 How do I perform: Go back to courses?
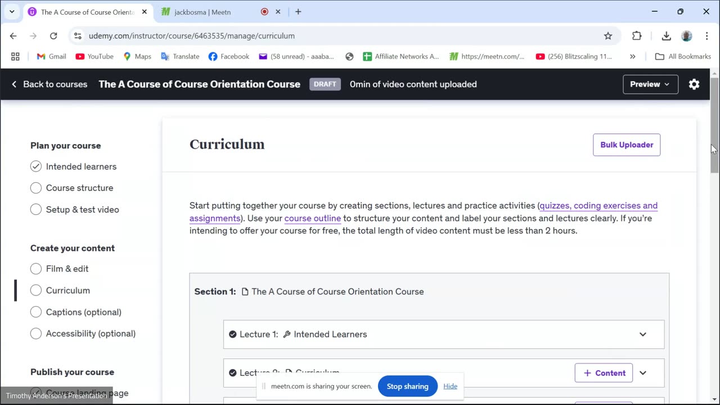[x=49, y=84]
